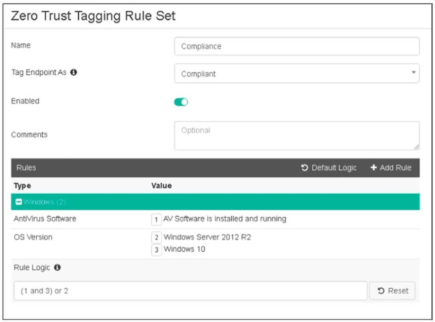This screenshot has width=435, height=322.
Task: Click the Reset rule logic button
Action: pyautogui.click(x=392, y=291)
